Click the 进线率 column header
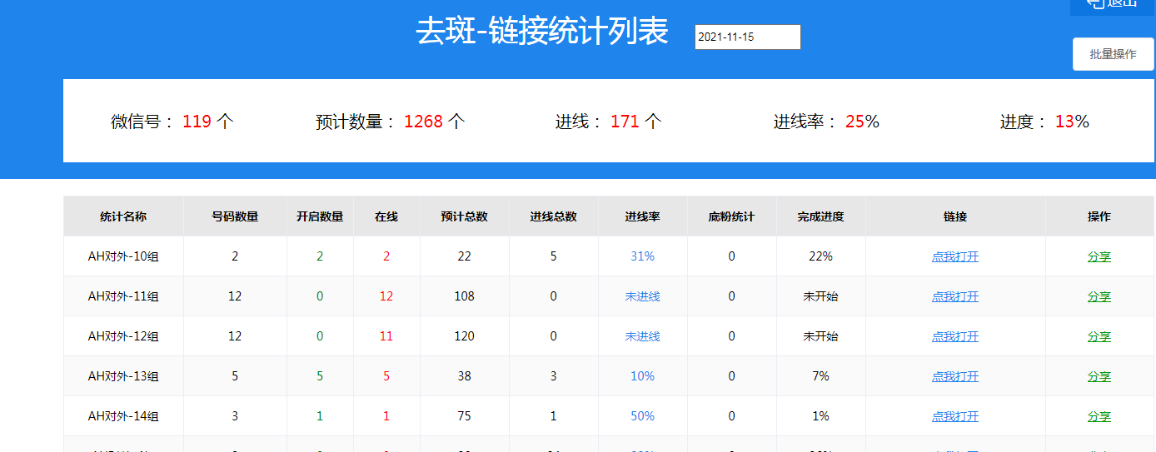 (643, 216)
